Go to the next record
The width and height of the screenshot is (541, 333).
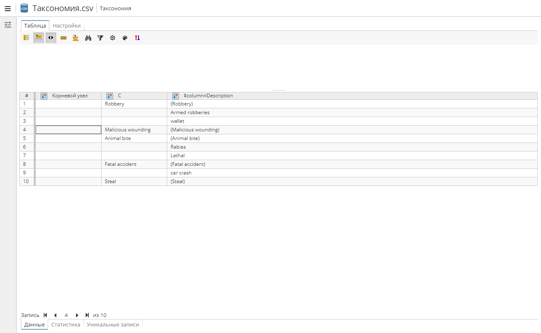click(77, 315)
